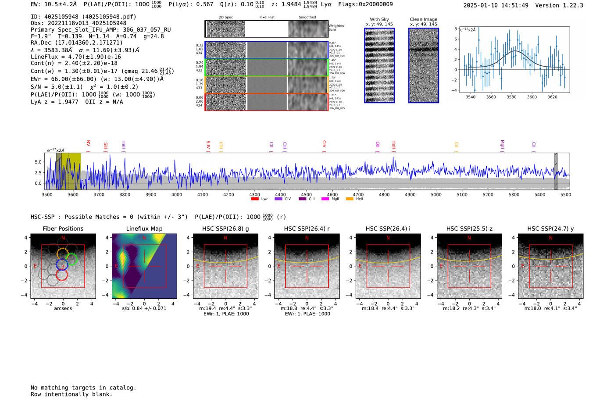Click the purple CIV legend swatch
The image size is (614, 418).
[x=278, y=199]
